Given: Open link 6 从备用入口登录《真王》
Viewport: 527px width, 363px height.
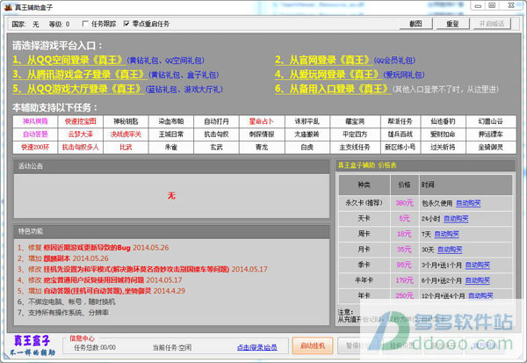Looking at the screenshot, I should [333, 89].
